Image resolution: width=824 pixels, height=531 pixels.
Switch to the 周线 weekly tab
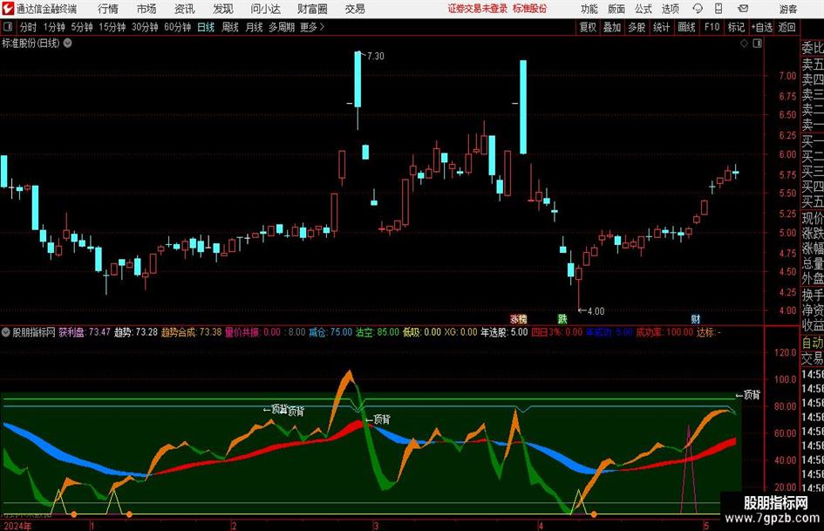pos(230,27)
